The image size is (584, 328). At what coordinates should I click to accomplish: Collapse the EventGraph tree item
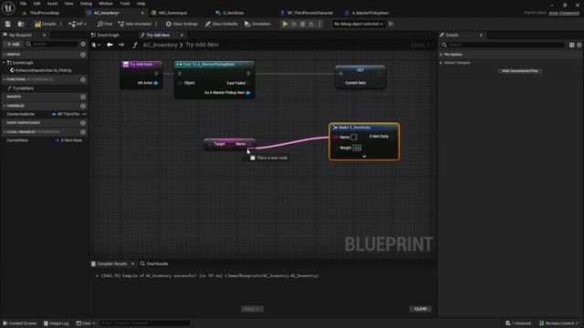(x=4, y=63)
